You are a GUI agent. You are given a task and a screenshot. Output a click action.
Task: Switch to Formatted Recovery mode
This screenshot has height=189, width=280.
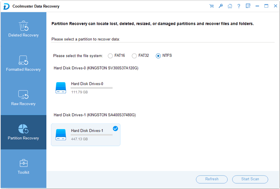click(x=23, y=64)
